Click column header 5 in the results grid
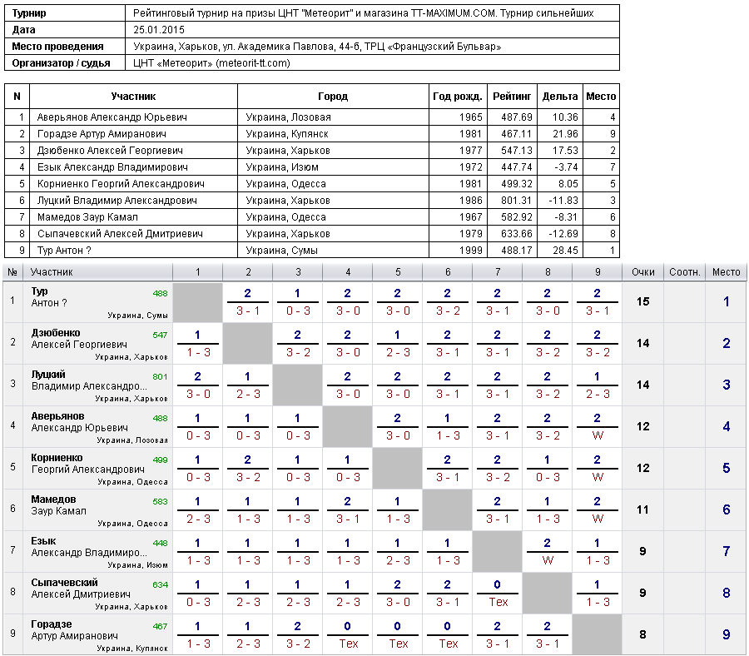The height and width of the screenshot is (656, 749). pyautogui.click(x=398, y=272)
